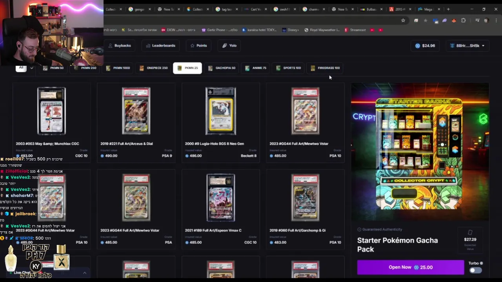Viewport: 502px width, 282px height.
Task: Open the Buybacks page
Action: click(x=119, y=45)
